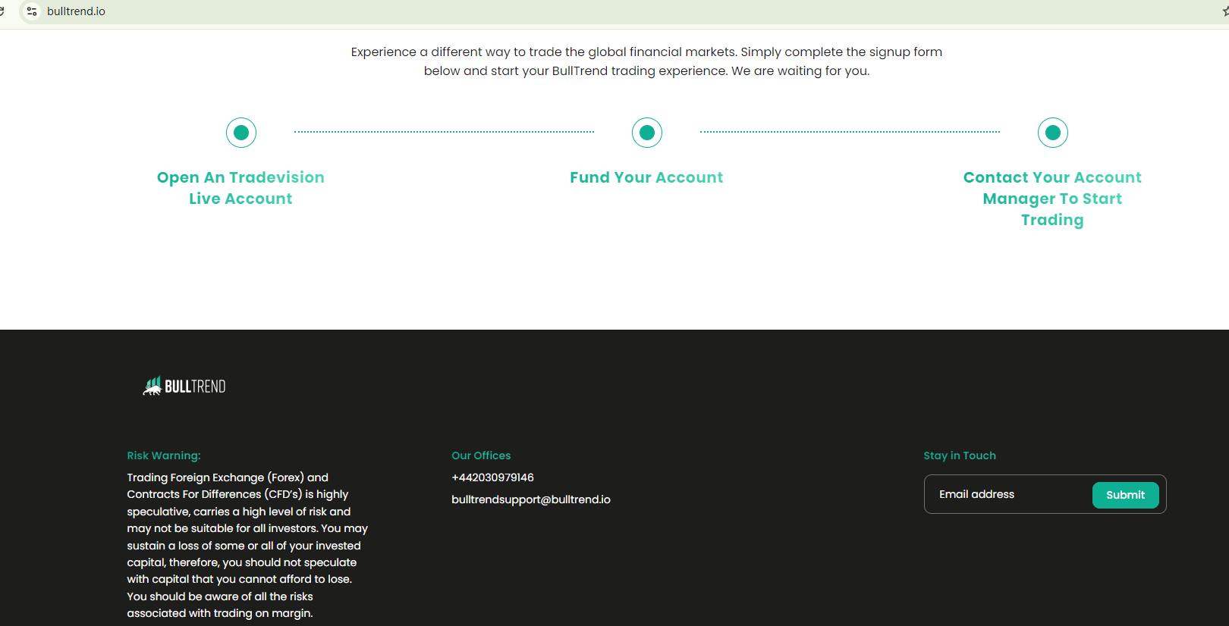Click the Fund Your Account heading
The width and height of the screenshot is (1229, 626).
(x=646, y=177)
